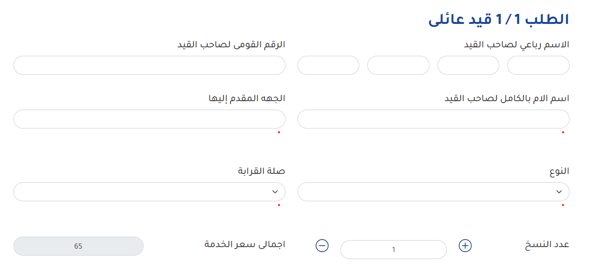595x276 pixels.
Task: Select the second name box from the right
Action: tap(468, 65)
